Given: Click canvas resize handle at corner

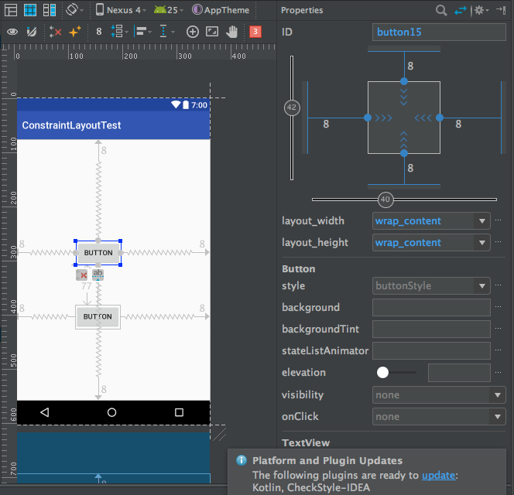Looking at the screenshot, I should (219, 435).
